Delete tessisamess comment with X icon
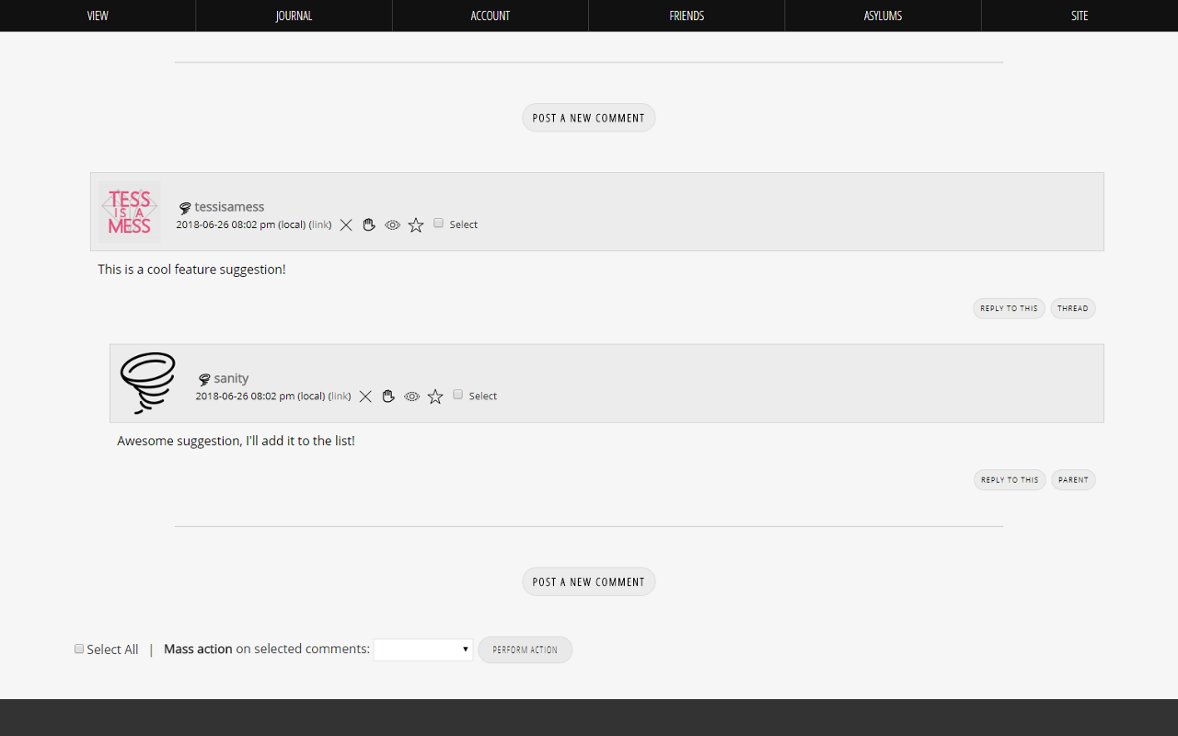 coord(346,224)
